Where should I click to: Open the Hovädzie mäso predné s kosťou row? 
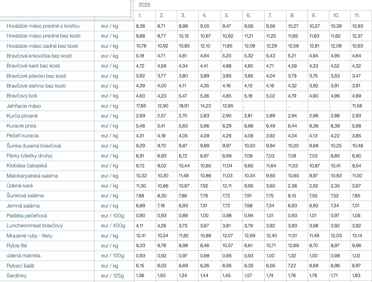tap(43, 26)
